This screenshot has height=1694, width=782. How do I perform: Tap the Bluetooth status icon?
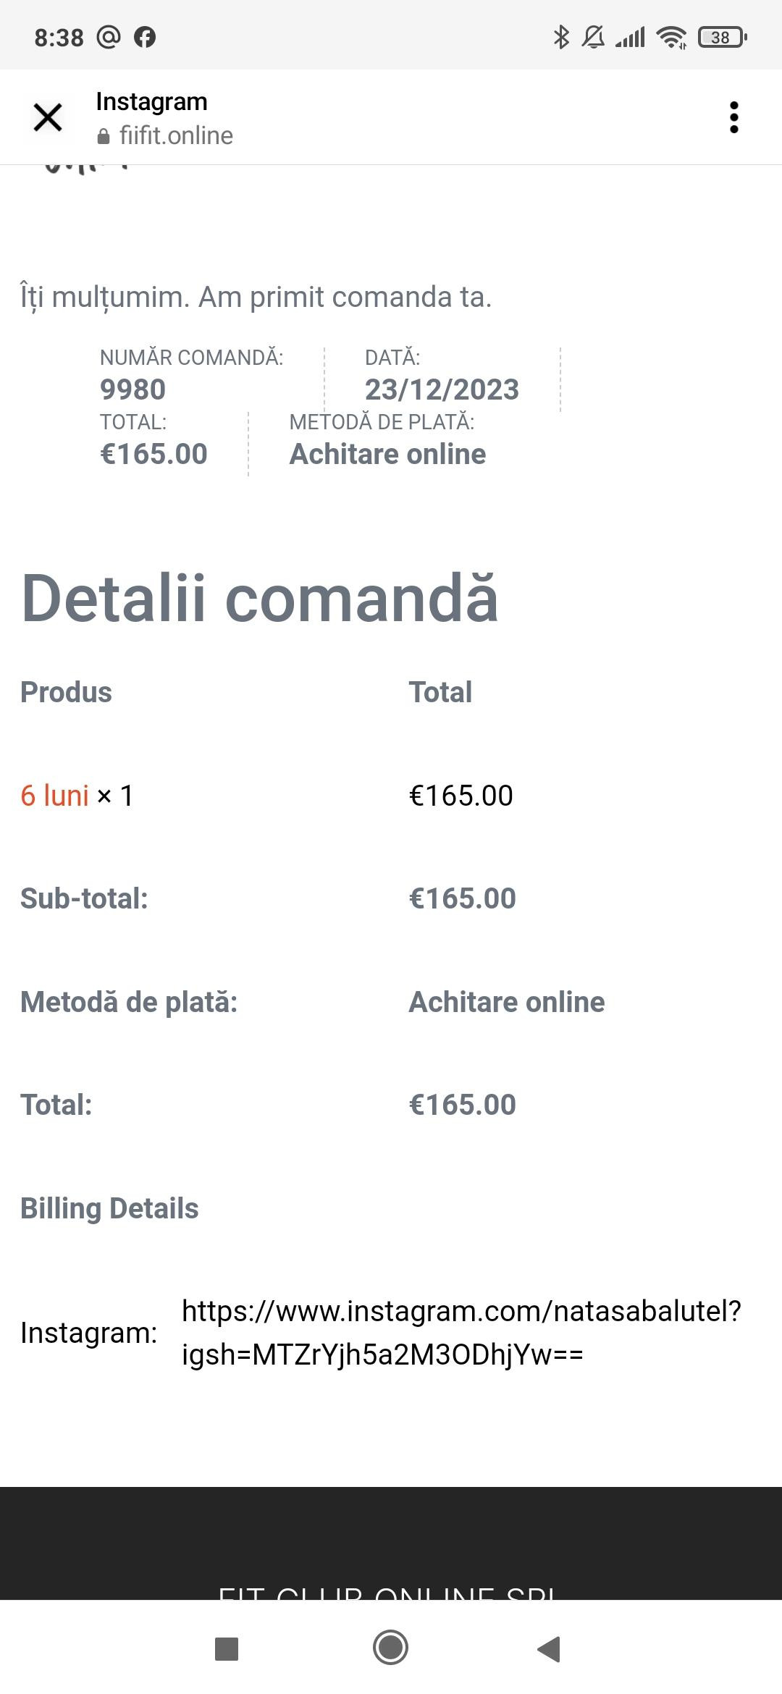coord(560,37)
